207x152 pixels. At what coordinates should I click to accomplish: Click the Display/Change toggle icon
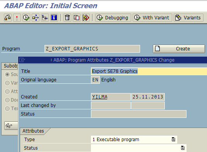click(x=8, y=17)
